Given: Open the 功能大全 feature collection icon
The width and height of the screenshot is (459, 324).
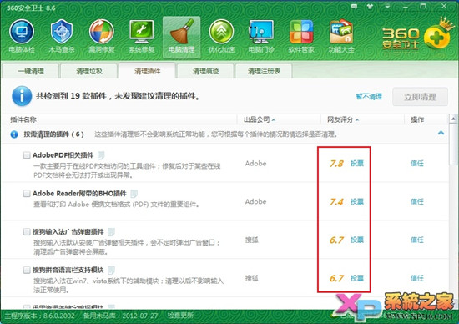Looking at the screenshot, I should [341, 32].
